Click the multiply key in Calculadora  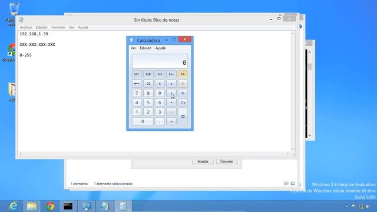pos(171,102)
